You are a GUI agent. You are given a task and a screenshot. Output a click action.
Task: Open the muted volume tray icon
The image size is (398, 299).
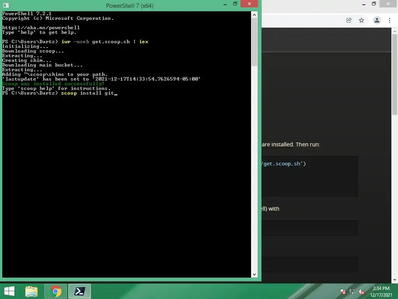(361, 292)
